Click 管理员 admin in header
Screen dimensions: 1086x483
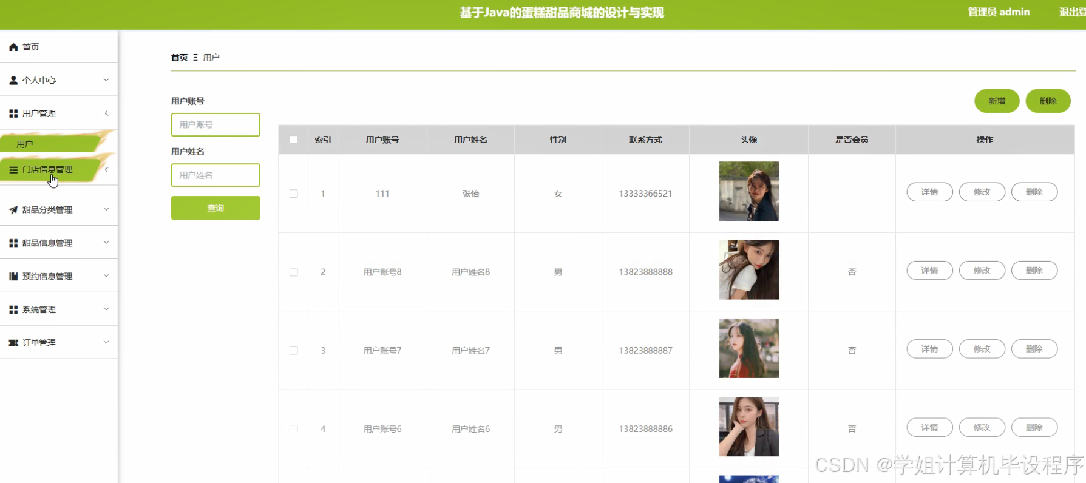(x=999, y=12)
